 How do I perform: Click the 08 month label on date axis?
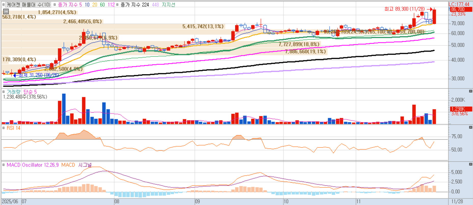click(x=117, y=201)
